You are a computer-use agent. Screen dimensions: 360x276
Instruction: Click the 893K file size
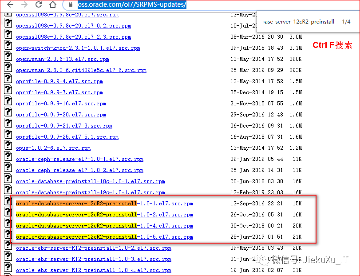click(x=296, y=70)
